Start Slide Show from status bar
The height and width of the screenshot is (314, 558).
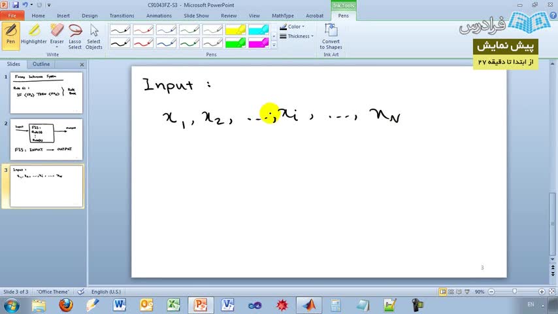point(467,292)
